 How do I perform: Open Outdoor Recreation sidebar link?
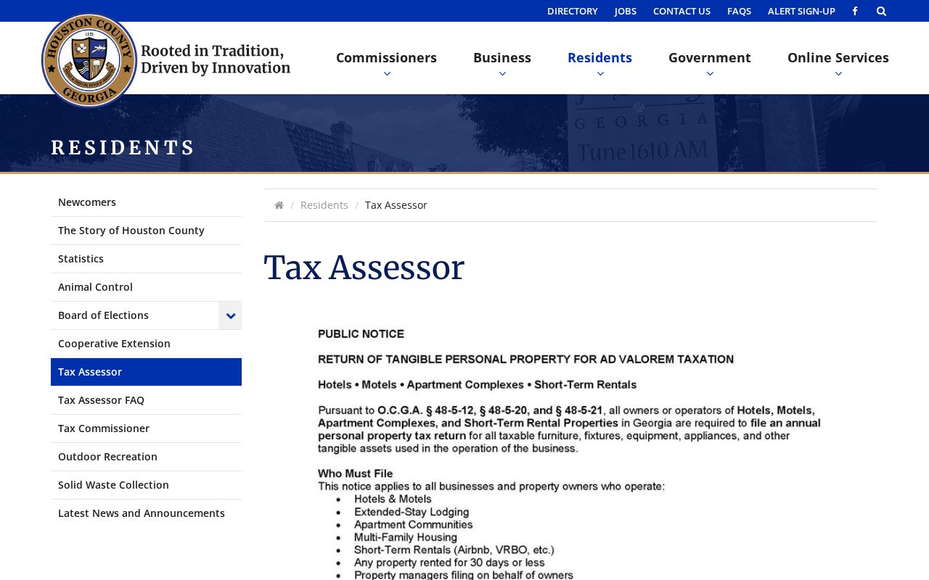coord(146,457)
